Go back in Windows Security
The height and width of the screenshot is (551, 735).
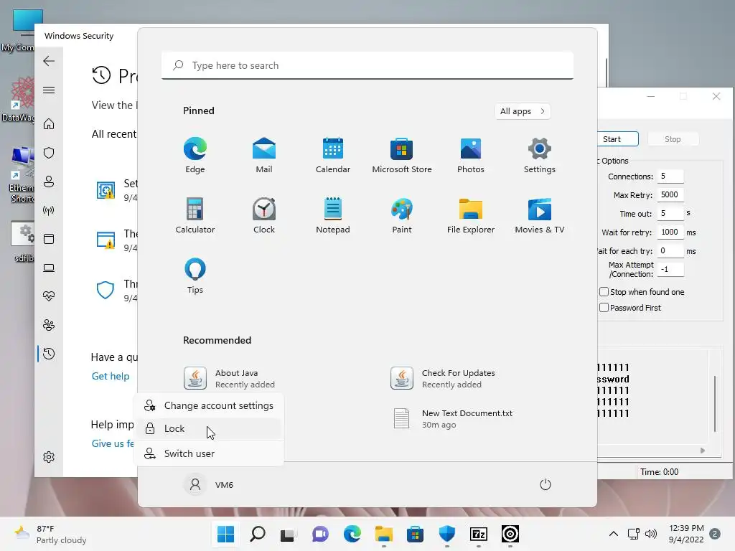pyautogui.click(x=49, y=61)
